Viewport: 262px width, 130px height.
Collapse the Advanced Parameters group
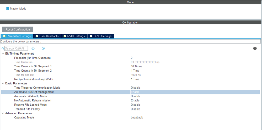click(x=3, y=113)
